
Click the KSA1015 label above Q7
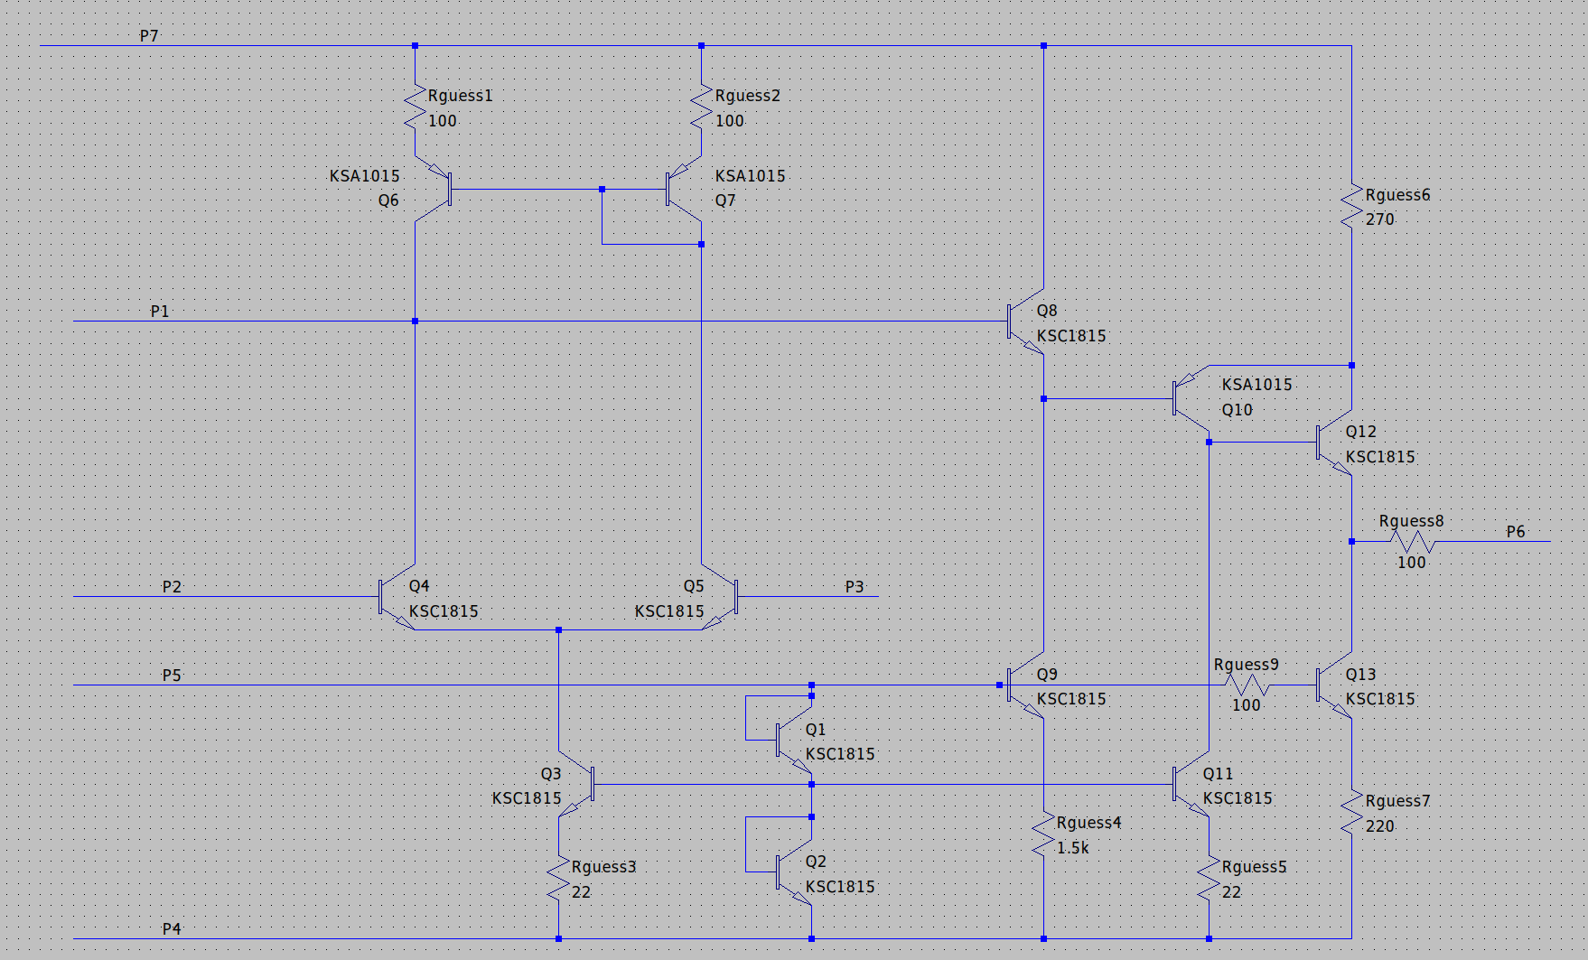(x=750, y=176)
